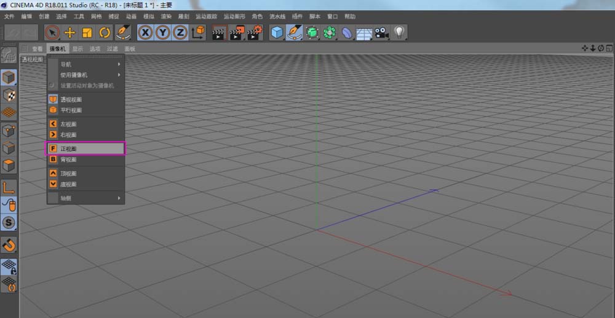The image size is (615, 318).
Task: Select the Move tool in toolbar
Action: [x=69, y=33]
